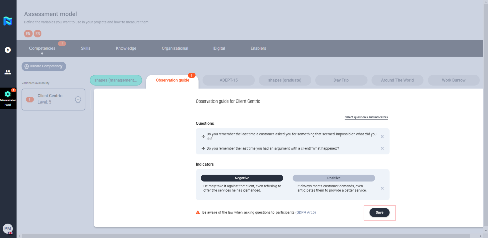Click the horizontal scrollbar at bottom

[x=244, y=236]
